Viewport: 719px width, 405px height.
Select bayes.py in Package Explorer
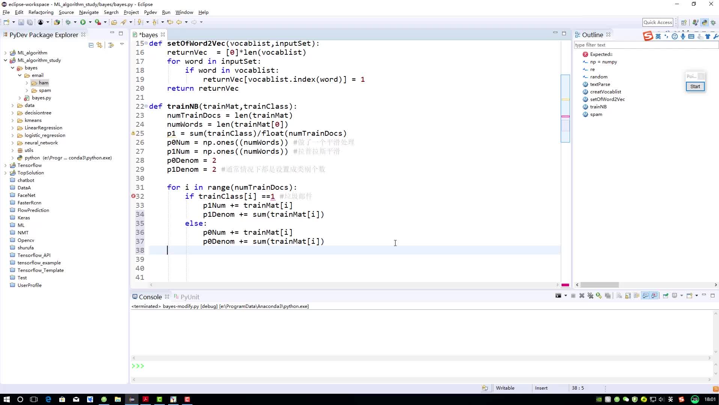41,98
